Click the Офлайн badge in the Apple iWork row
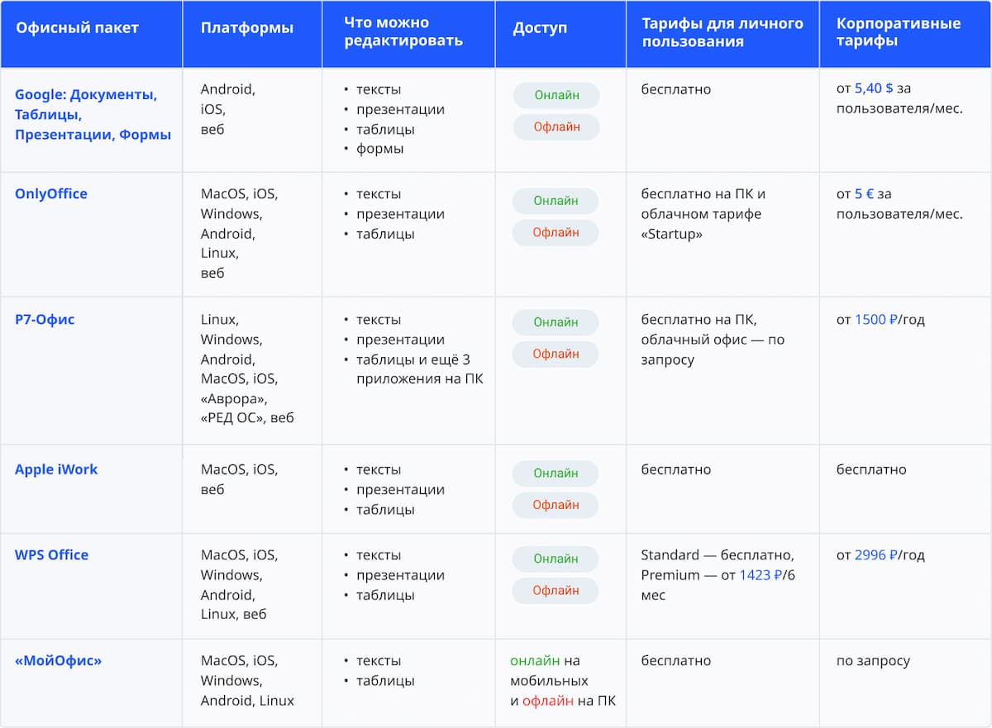Viewport: 992px width, 728px height. pyautogui.click(x=556, y=505)
